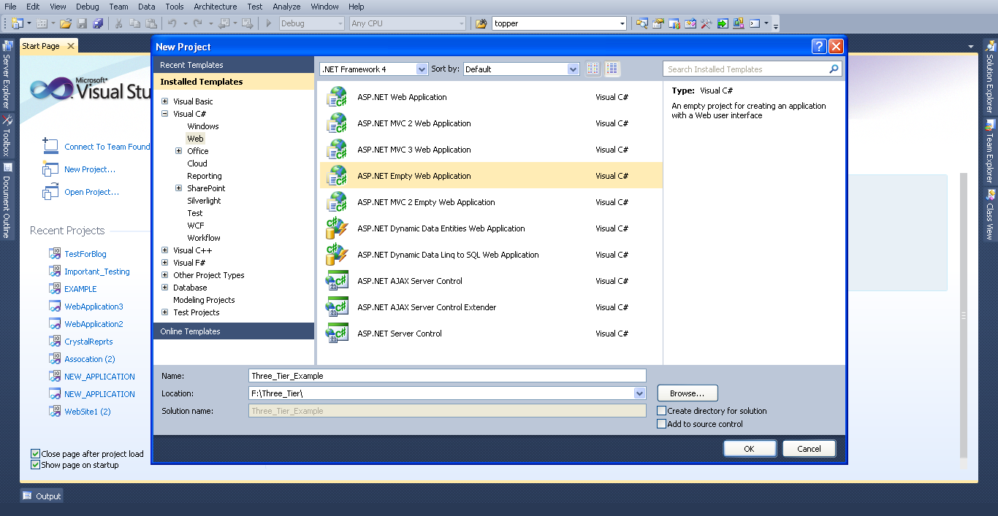Viewport: 998px width, 516px height.
Task: Click the OK button
Action: point(750,449)
